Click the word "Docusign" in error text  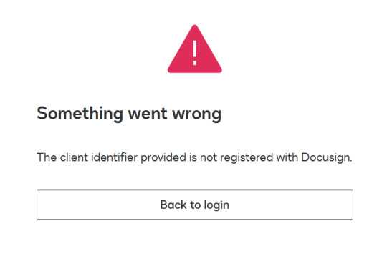point(327,157)
